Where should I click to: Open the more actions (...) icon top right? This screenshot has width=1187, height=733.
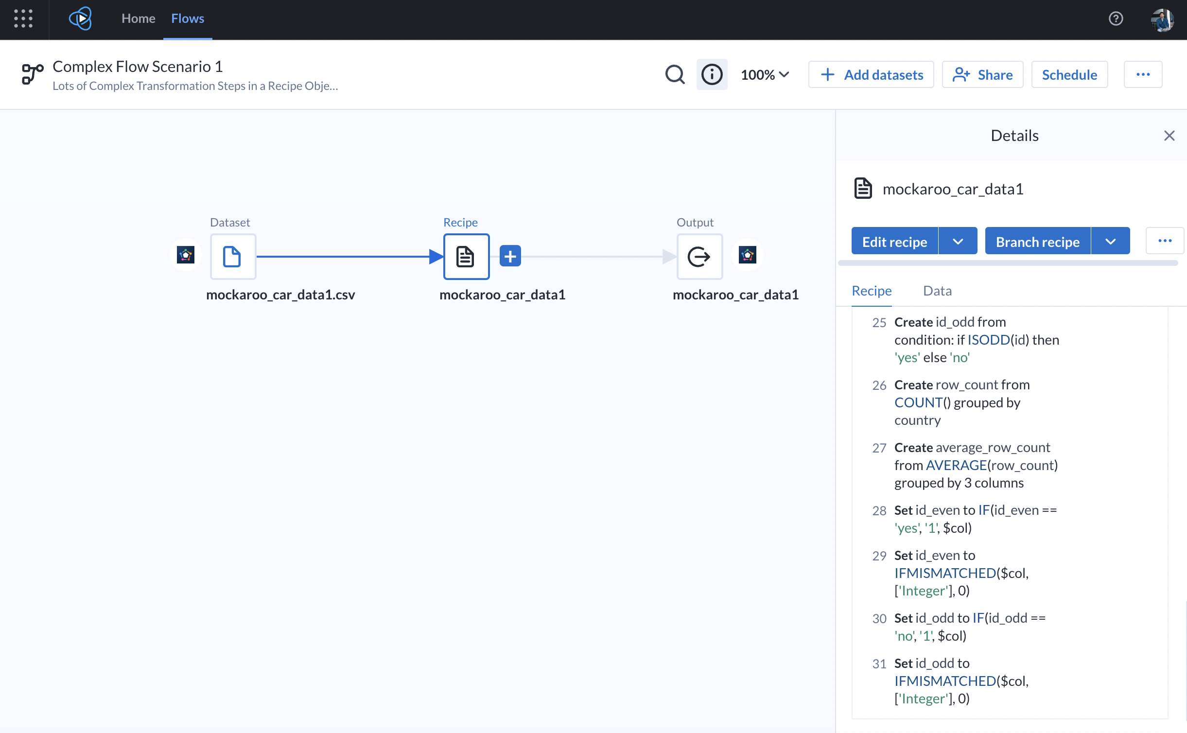point(1143,74)
